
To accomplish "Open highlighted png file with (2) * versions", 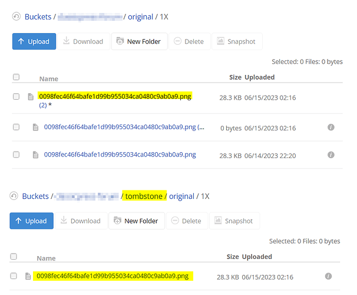I will pos(115,96).
